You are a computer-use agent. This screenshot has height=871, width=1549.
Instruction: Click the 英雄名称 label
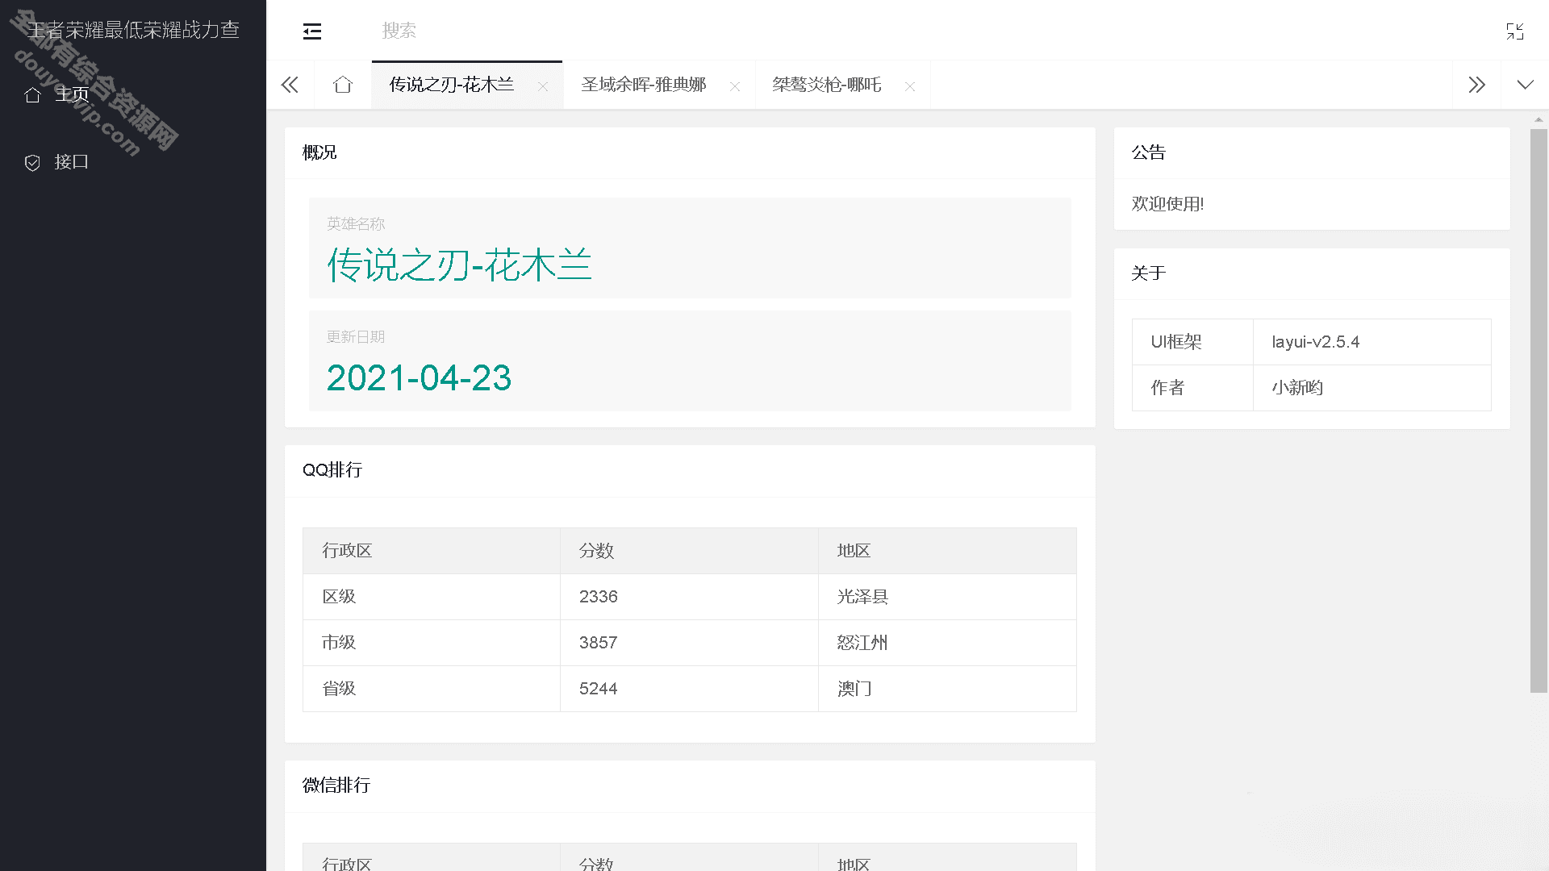[x=356, y=224]
